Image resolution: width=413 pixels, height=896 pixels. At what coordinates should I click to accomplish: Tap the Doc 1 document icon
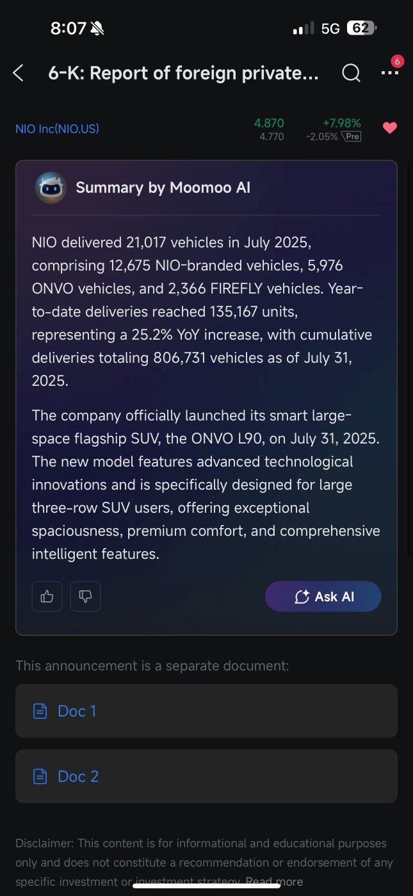point(40,711)
